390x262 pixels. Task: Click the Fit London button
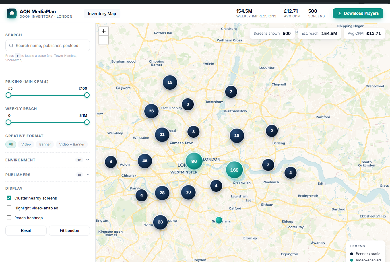tap(69, 230)
